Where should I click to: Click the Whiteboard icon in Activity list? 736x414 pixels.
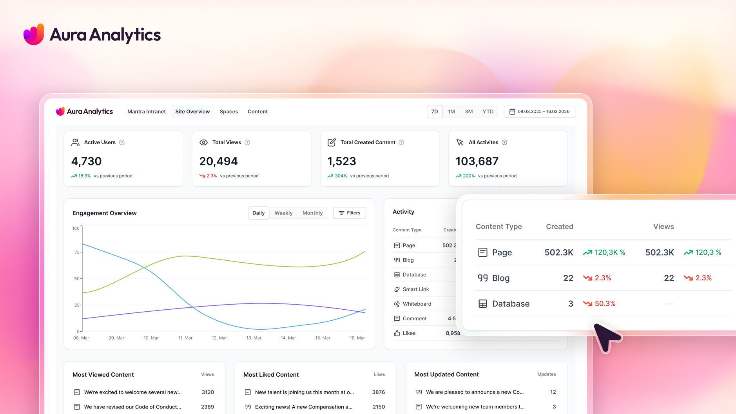(397, 304)
